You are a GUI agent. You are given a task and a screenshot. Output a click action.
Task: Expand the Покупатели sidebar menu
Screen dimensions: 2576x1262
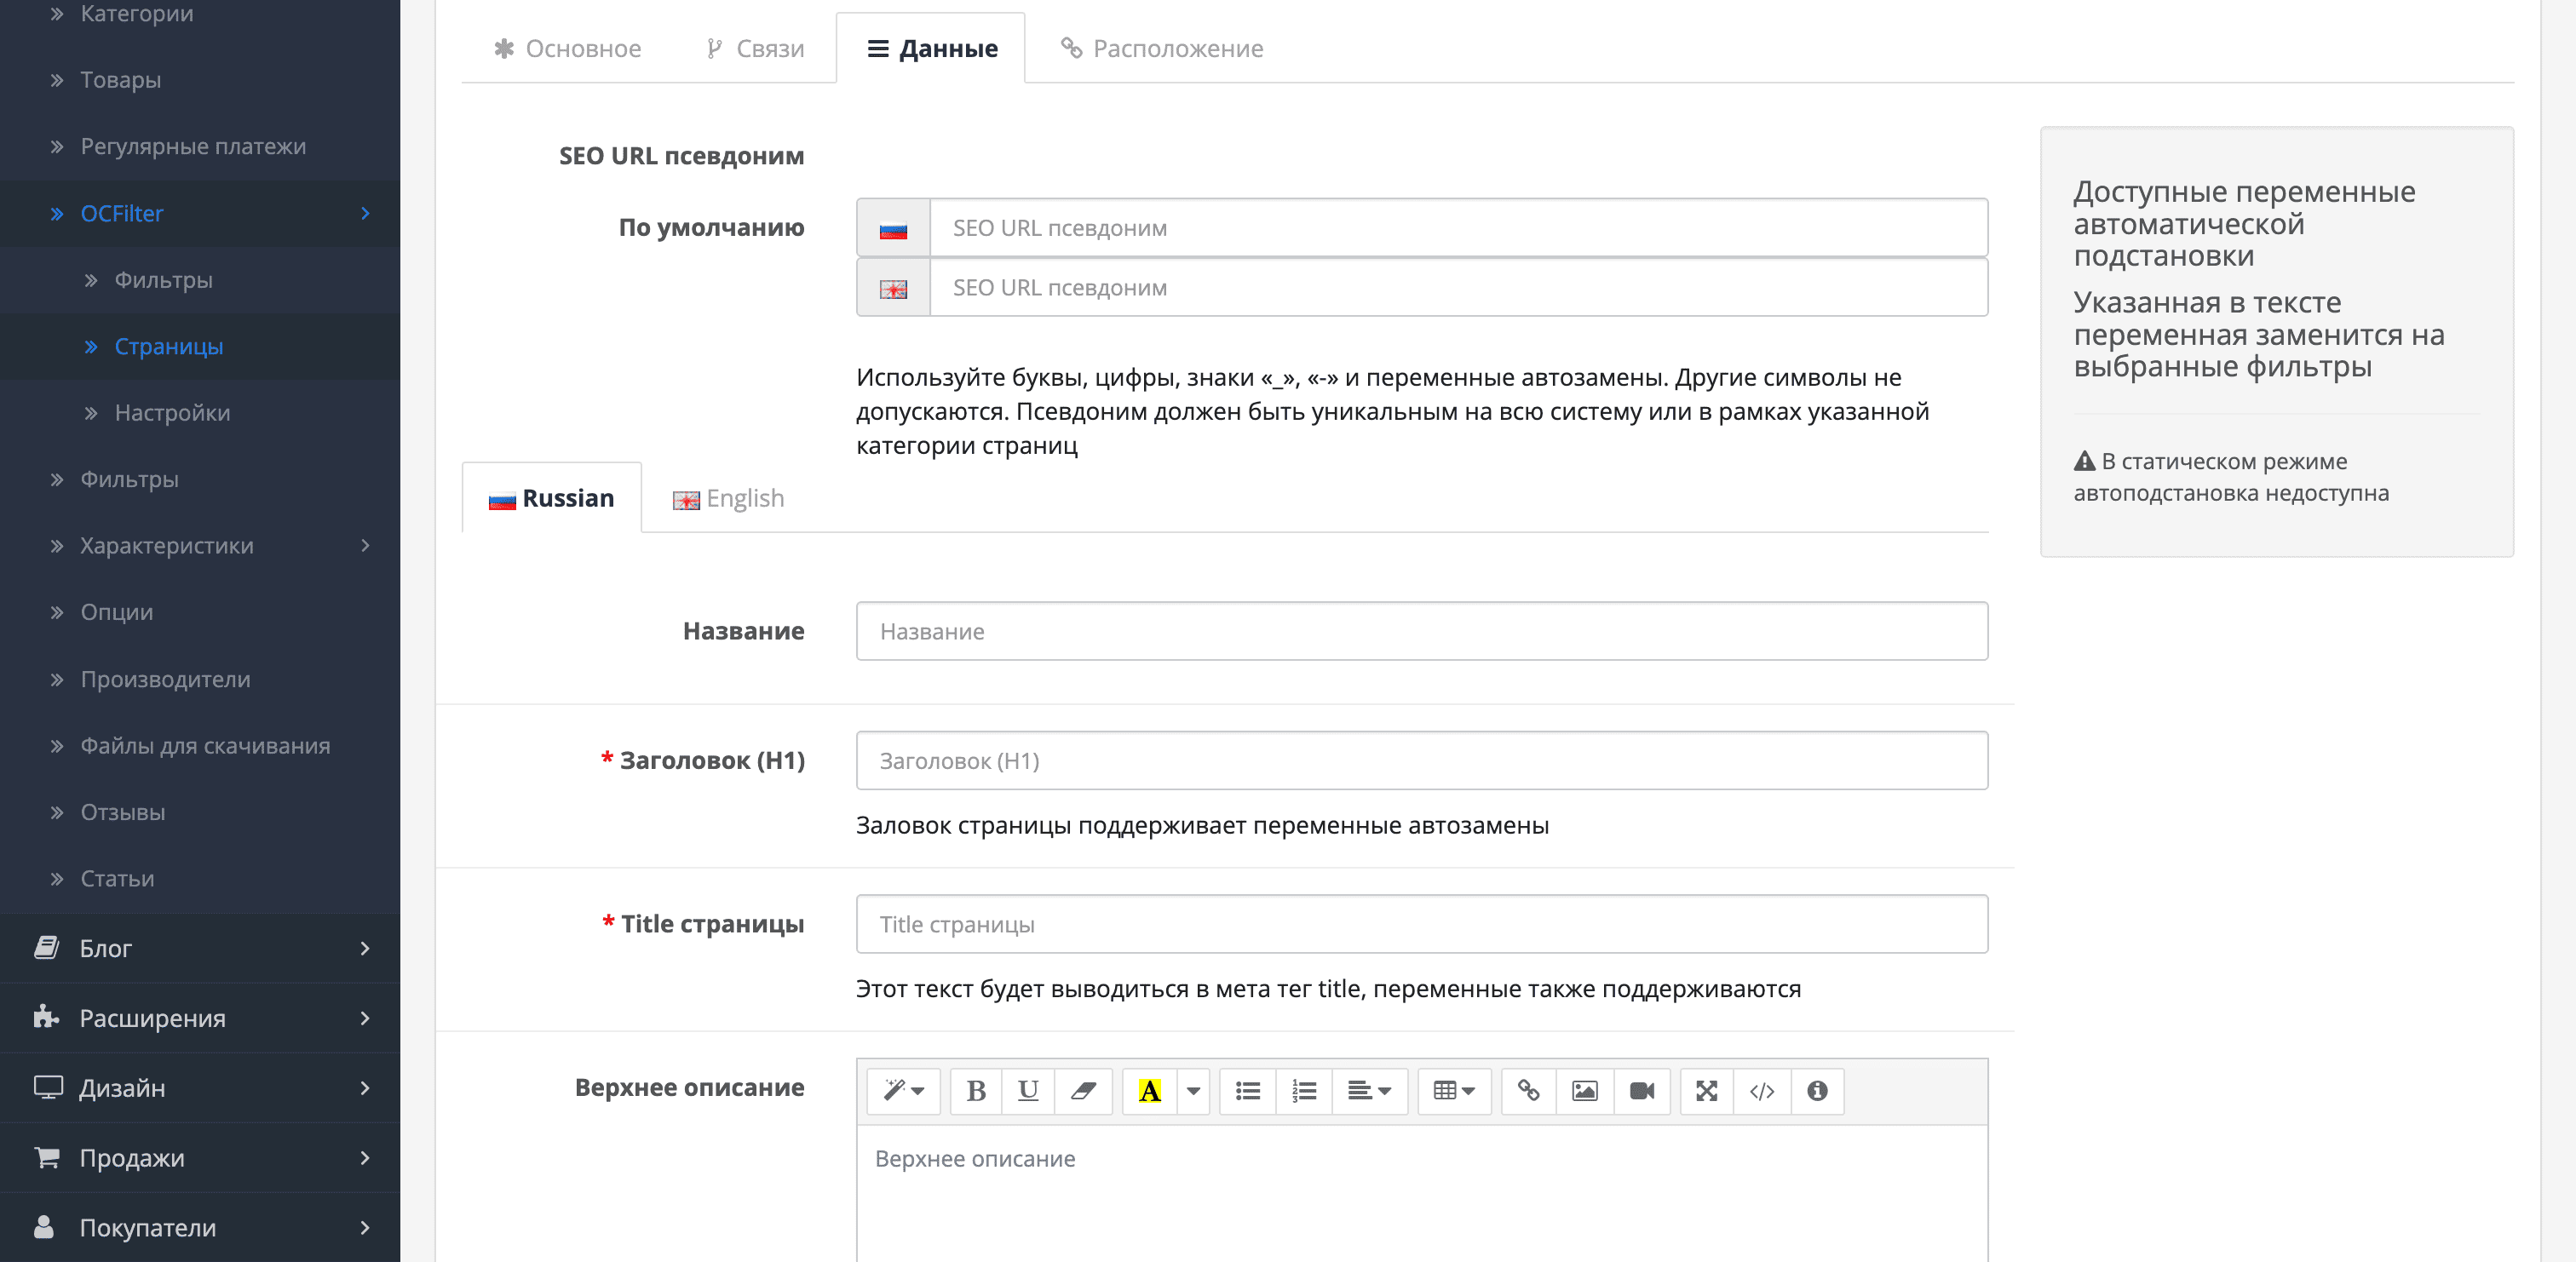click(x=200, y=1228)
